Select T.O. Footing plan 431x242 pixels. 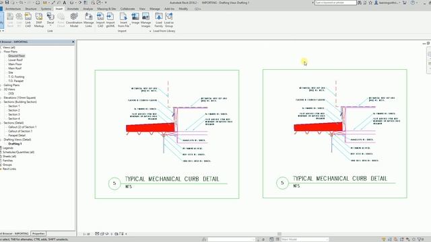16,77
